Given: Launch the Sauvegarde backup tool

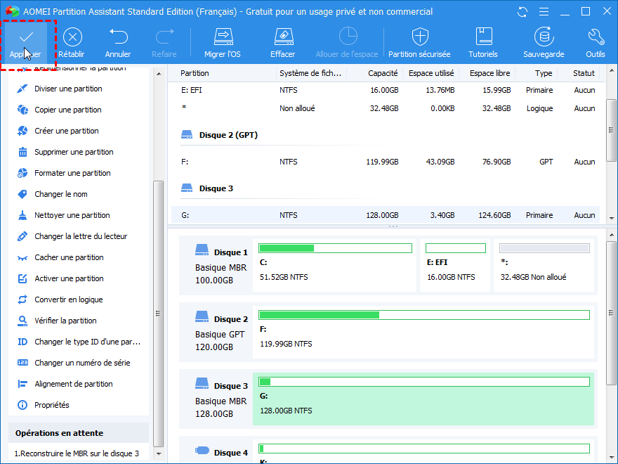Looking at the screenshot, I should [x=544, y=37].
